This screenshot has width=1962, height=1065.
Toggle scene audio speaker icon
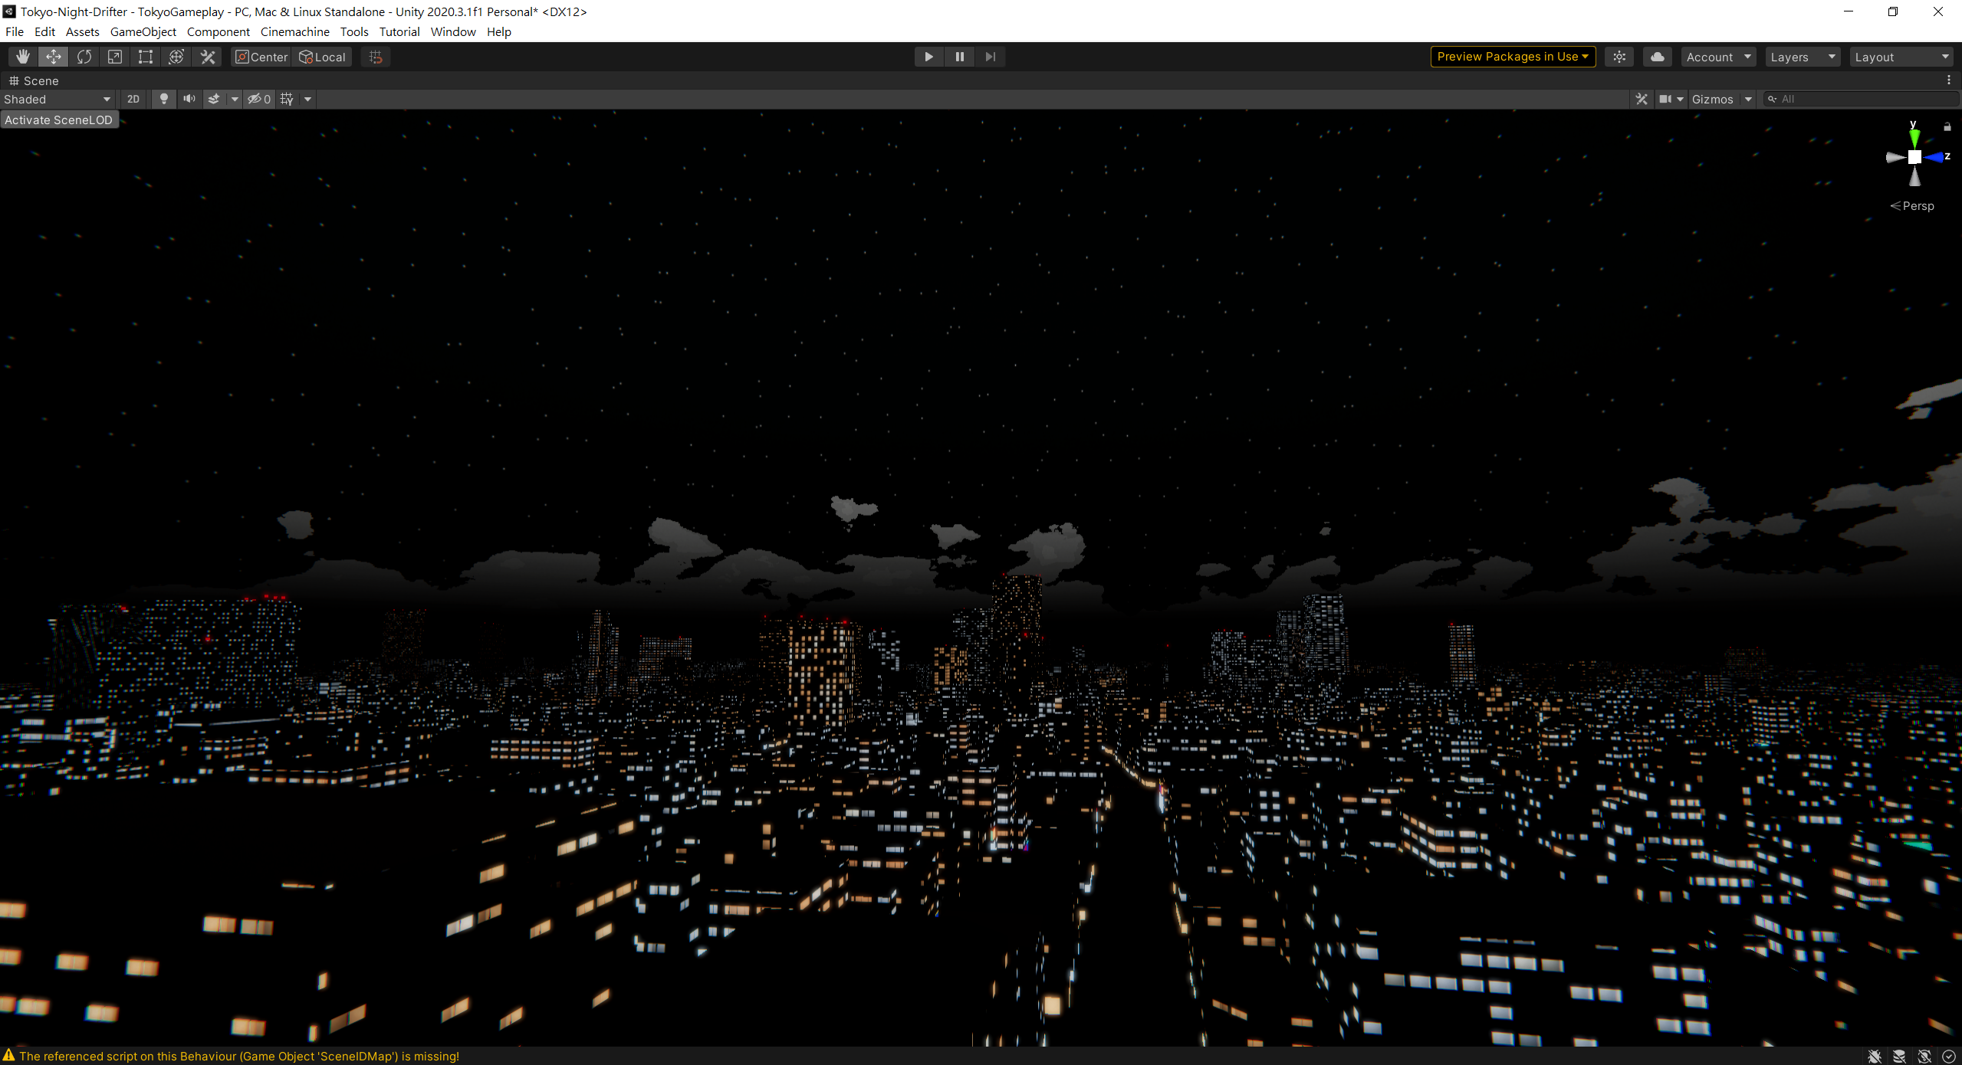coord(189,99)
